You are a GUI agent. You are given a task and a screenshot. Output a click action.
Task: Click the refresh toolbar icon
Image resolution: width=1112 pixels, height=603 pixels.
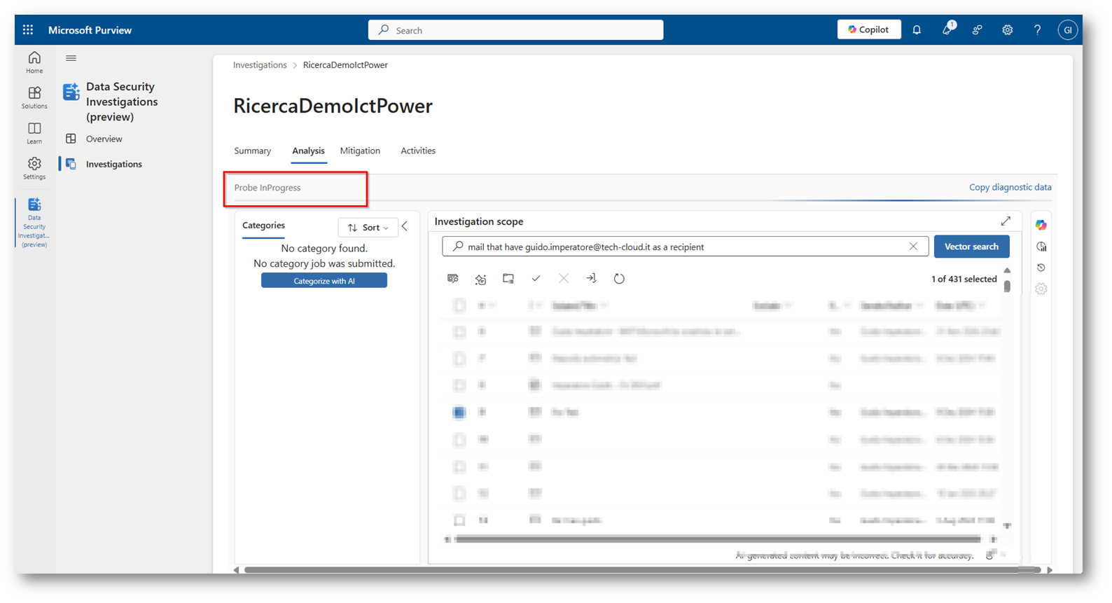(619, 279)
